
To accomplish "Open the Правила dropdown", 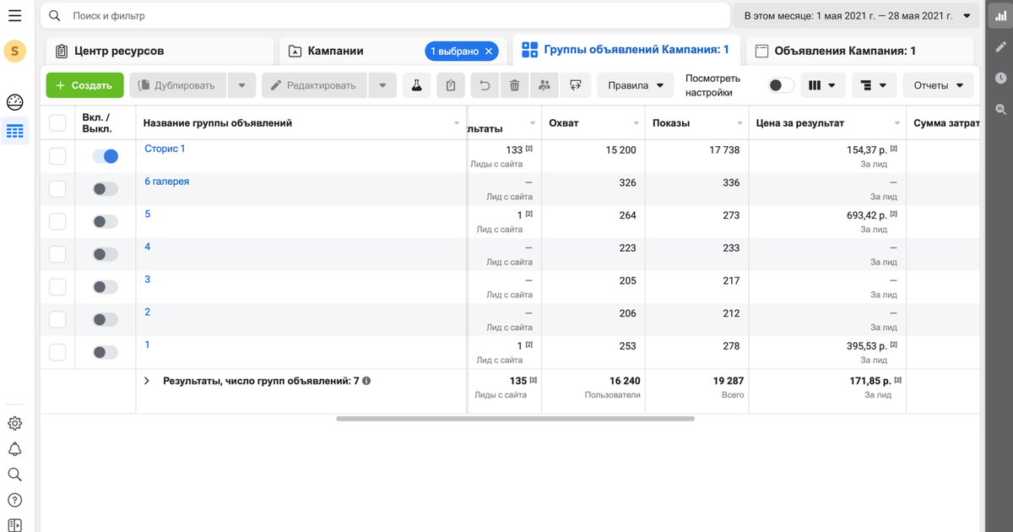I will 636,85.
